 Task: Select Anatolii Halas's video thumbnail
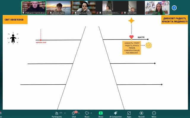click(58, 8)
